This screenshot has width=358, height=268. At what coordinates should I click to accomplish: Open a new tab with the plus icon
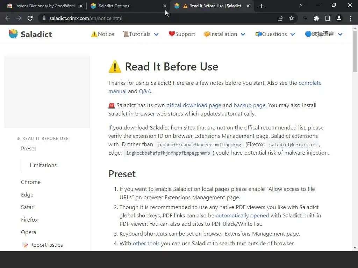coord(262,6)
